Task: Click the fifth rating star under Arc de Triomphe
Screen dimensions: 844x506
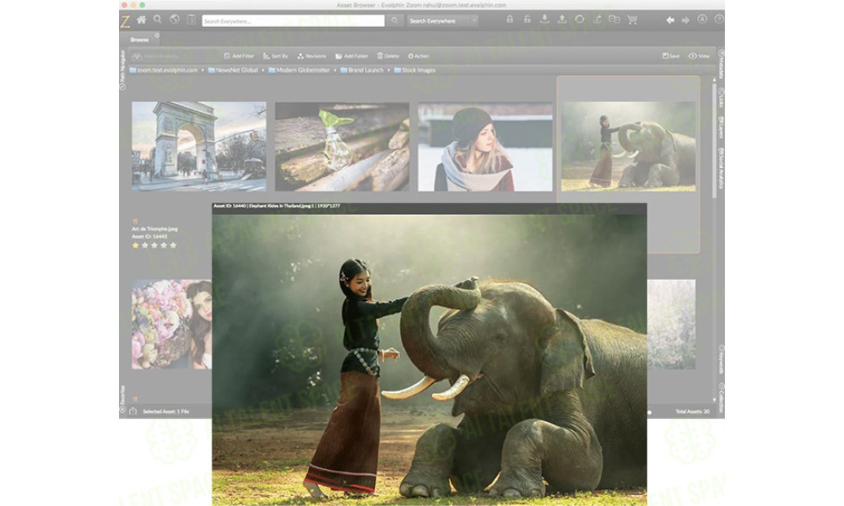Action: (x=173, y=245)
